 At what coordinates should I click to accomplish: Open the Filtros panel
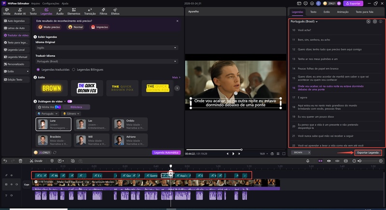(x=103, y=12)
